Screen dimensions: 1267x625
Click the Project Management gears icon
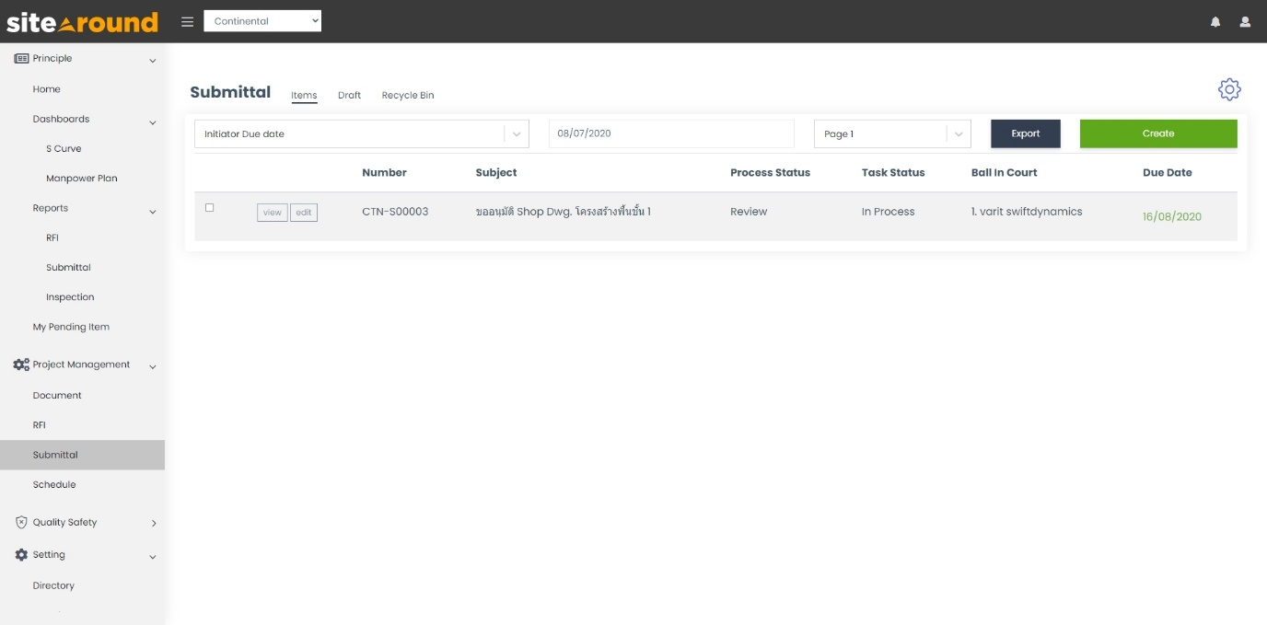[x=18, y=364]
